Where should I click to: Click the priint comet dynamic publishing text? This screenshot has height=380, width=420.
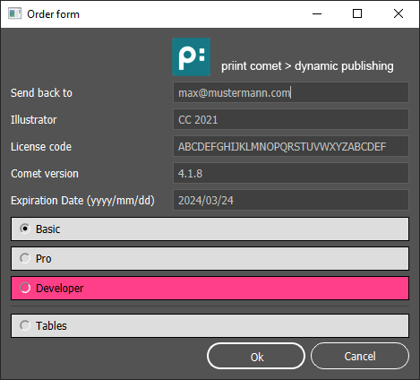pos(307,66)
